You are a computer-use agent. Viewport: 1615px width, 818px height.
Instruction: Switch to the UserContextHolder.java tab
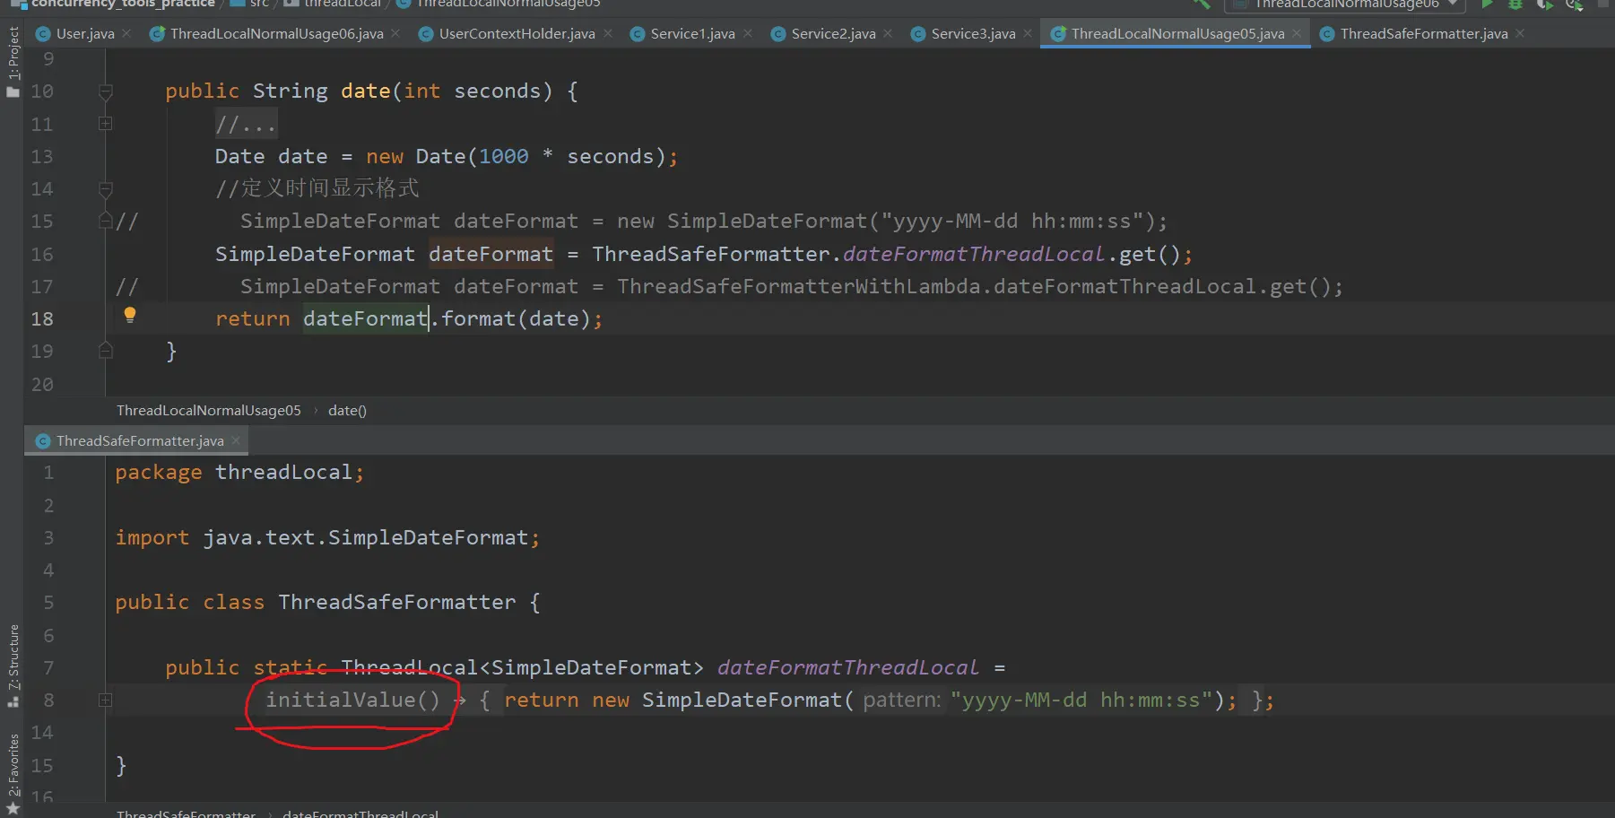tap(517, 33)
